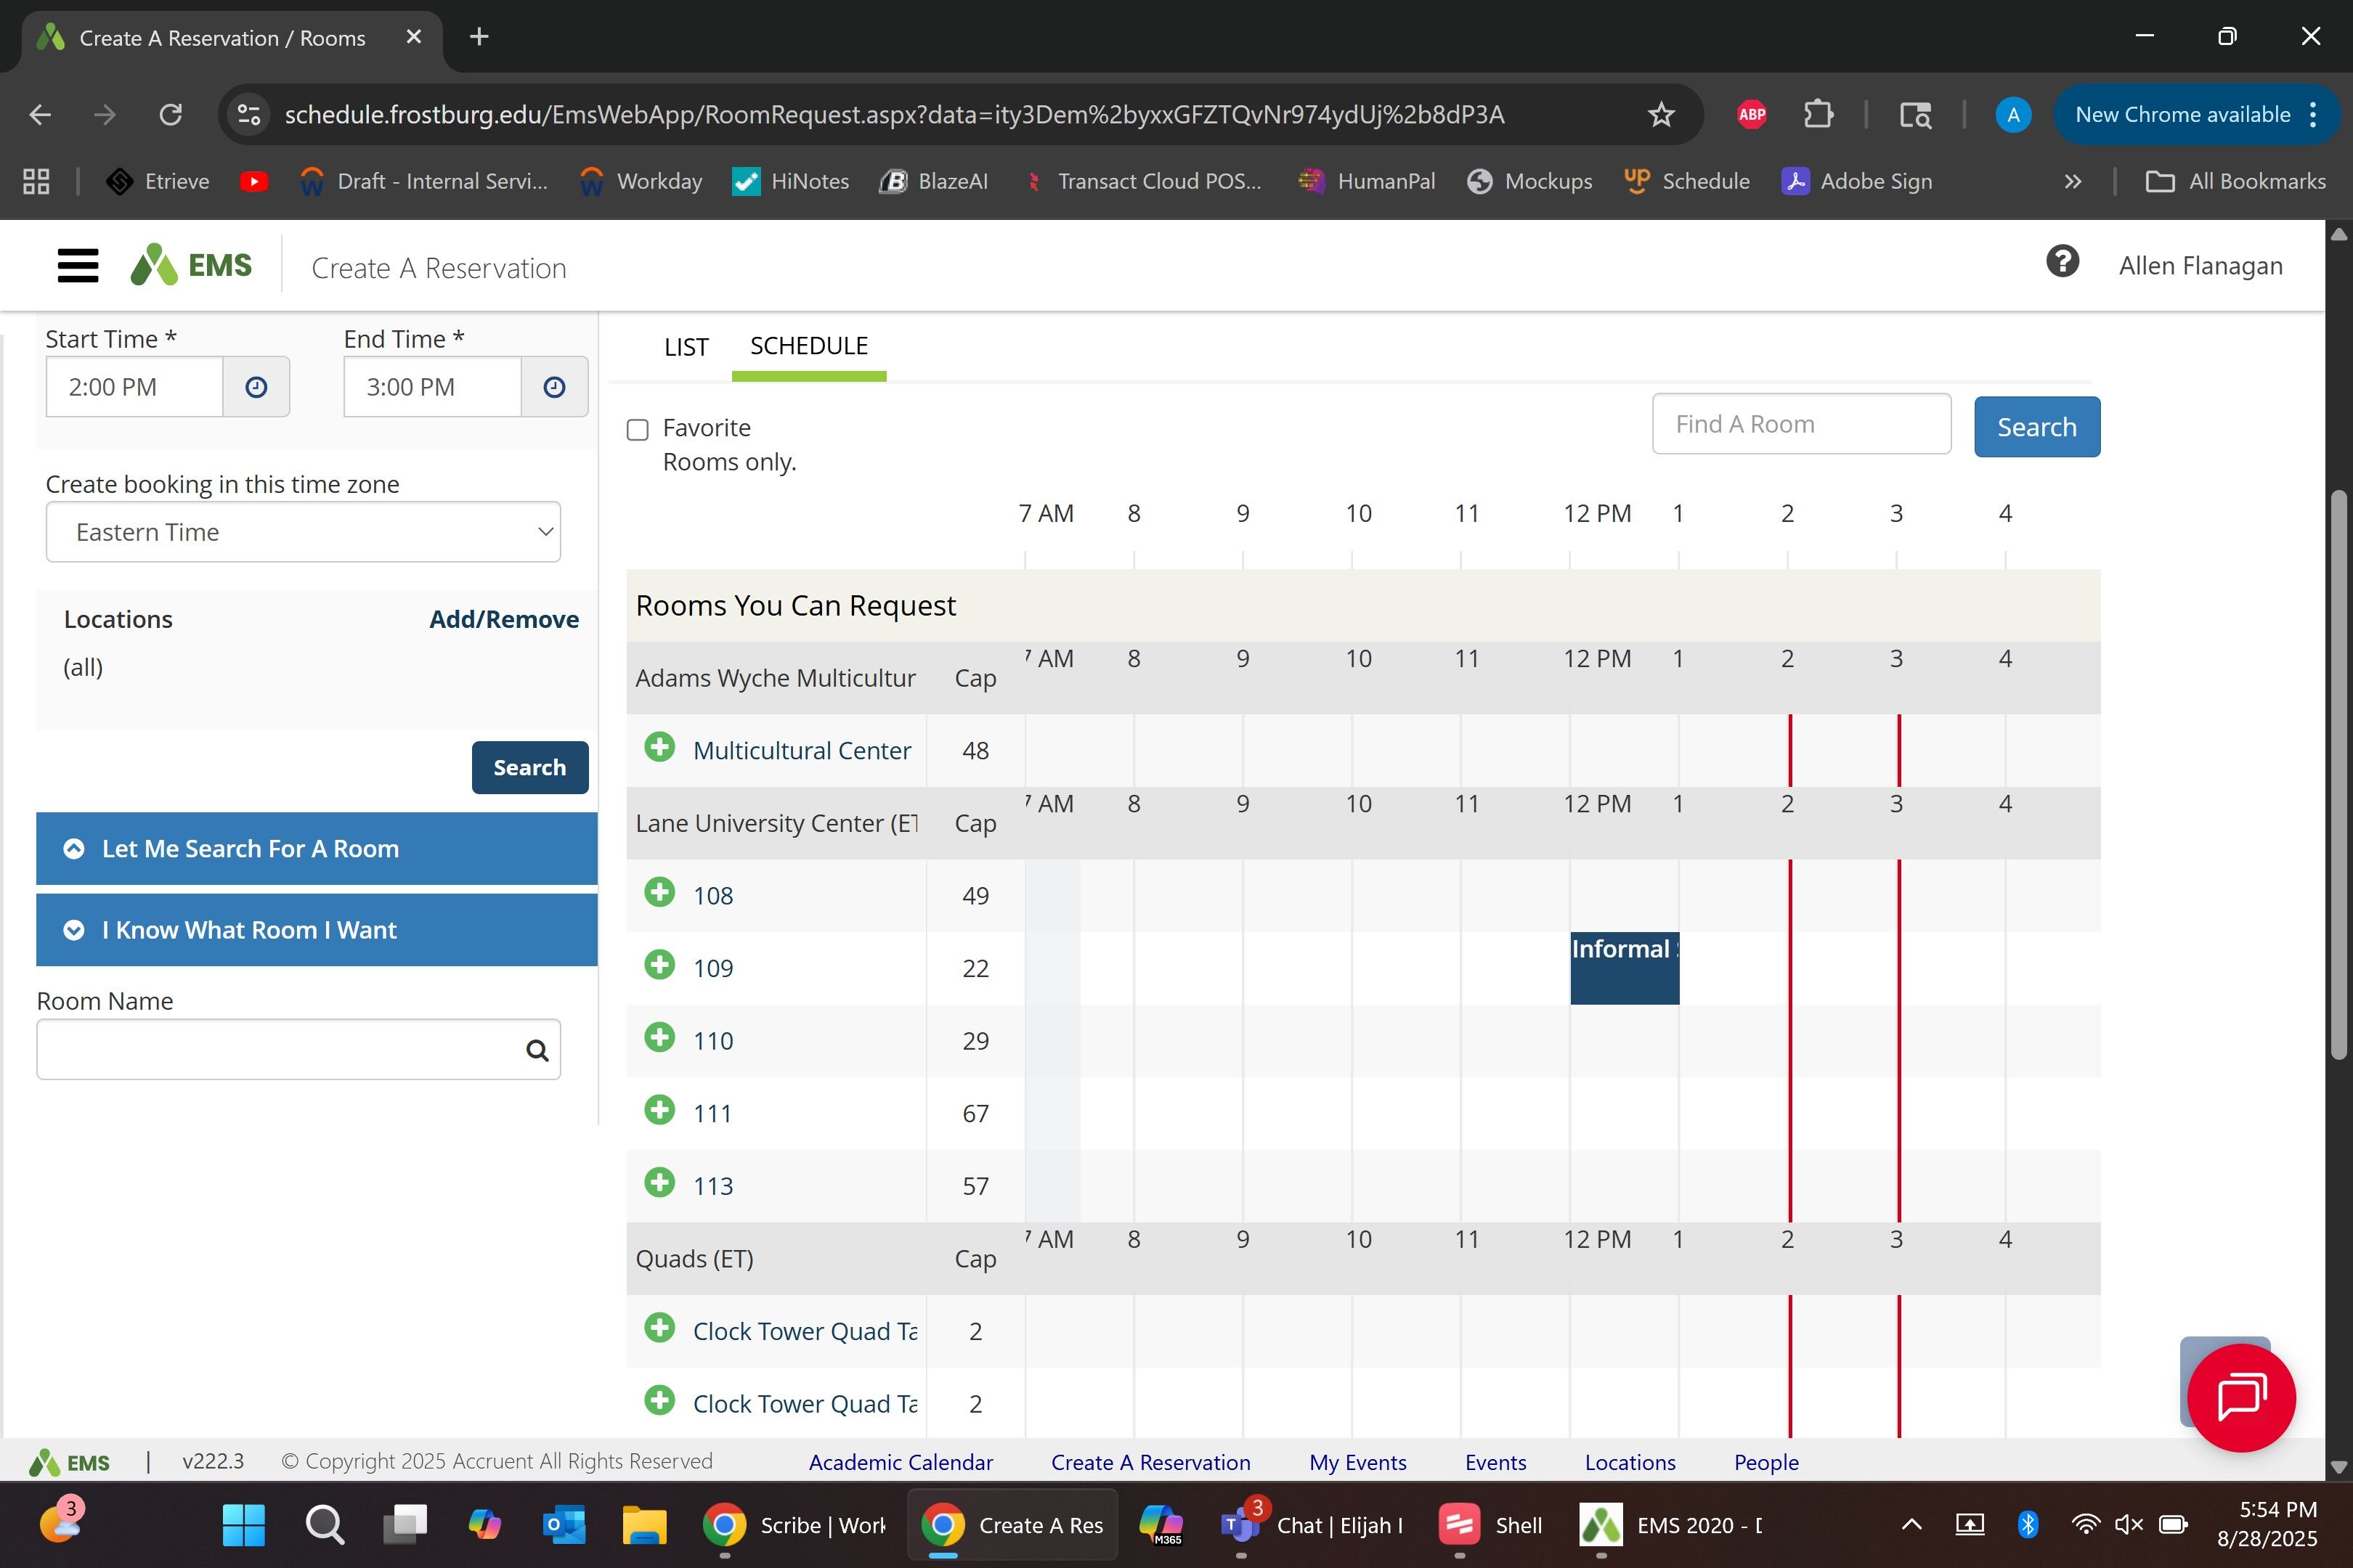2353x1568 pixels.
Task: Add room 113 using green plus icon
Action: [659, 1183]
